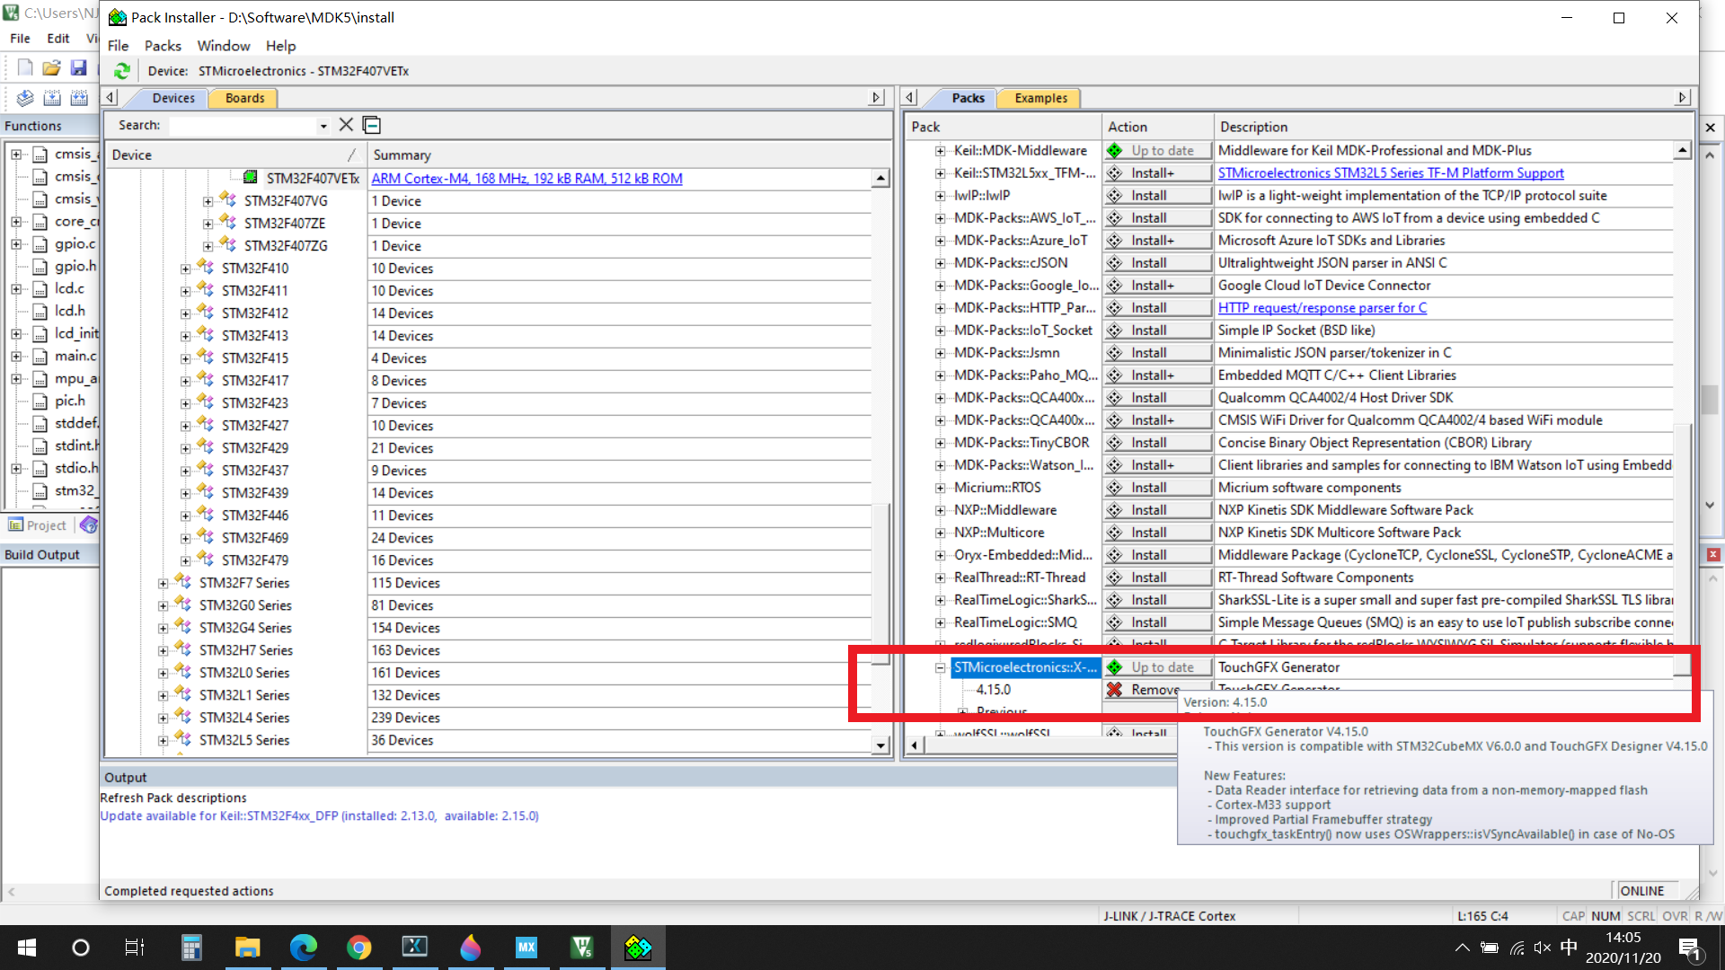Expand the STM32F429 device node
This screenshot has height=970, width=1725.
click(x=186, y=448)
